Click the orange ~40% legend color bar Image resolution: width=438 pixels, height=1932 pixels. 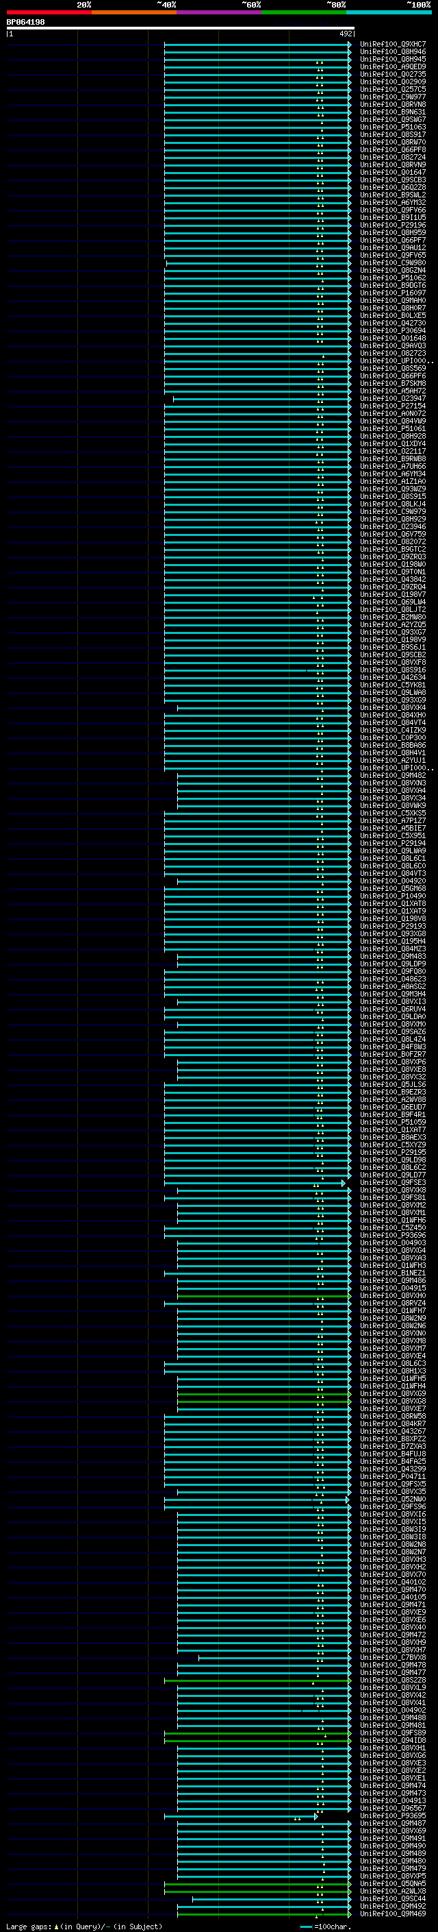tap(134, 13)
